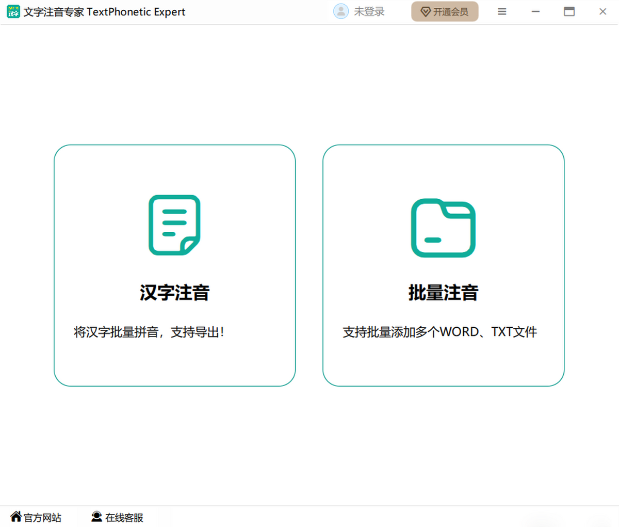The width and height of the screenshot is (619, 527).
Task: Click the description mentioning WORD、TXT文件
Action: point(439,332)
